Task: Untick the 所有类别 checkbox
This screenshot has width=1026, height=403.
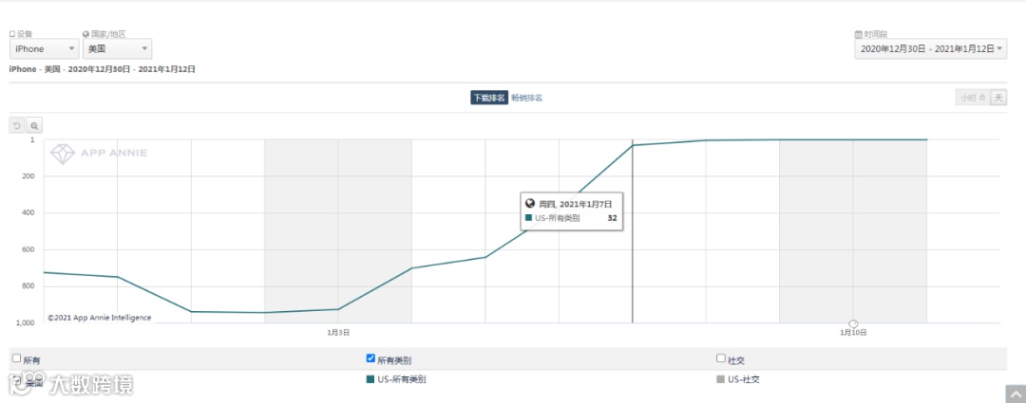Action: tap(370, 357)
